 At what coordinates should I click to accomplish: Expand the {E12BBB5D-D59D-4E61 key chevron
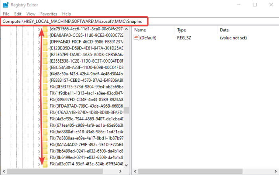coord(39,48)
